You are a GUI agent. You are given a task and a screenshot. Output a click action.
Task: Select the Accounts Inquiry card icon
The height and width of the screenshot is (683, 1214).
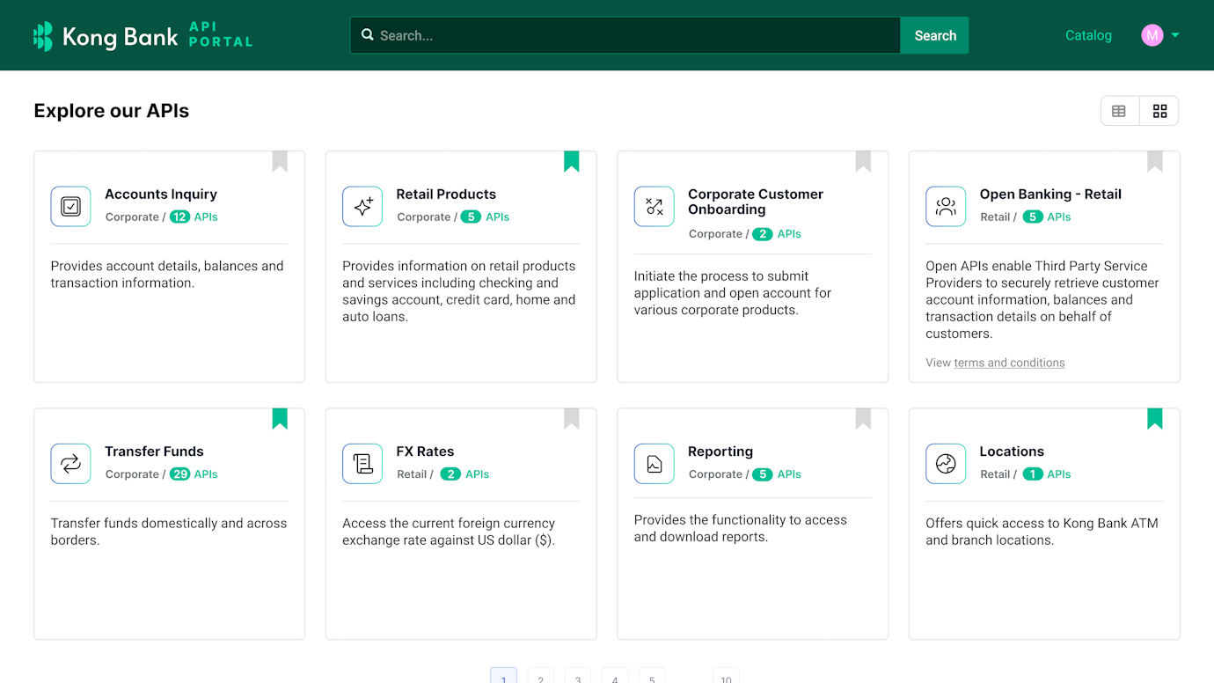point(70,206)
